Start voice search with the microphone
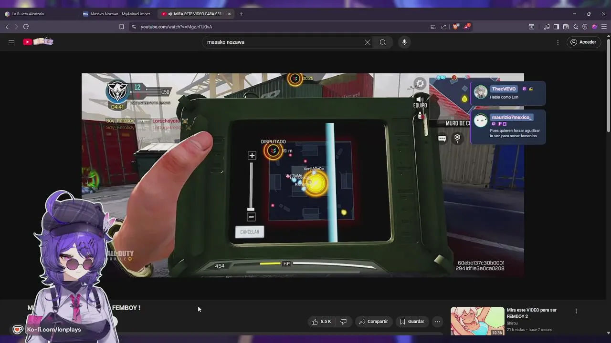The width and height of the screenshot is (611, 343). click(x=404, y=42)
